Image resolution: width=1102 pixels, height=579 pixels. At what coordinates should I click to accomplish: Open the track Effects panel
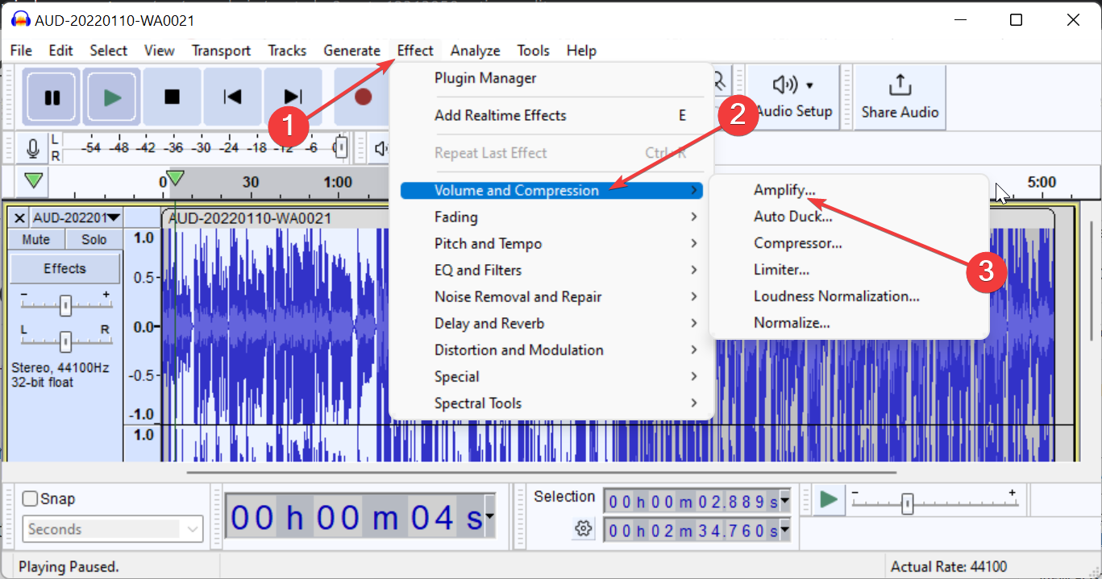pos(64,267)
